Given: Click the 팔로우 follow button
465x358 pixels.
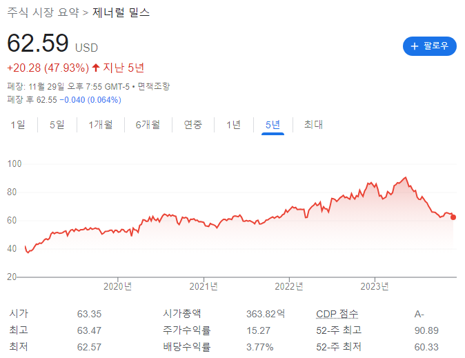Looking at the screenshot, I should tap(429, 46).
